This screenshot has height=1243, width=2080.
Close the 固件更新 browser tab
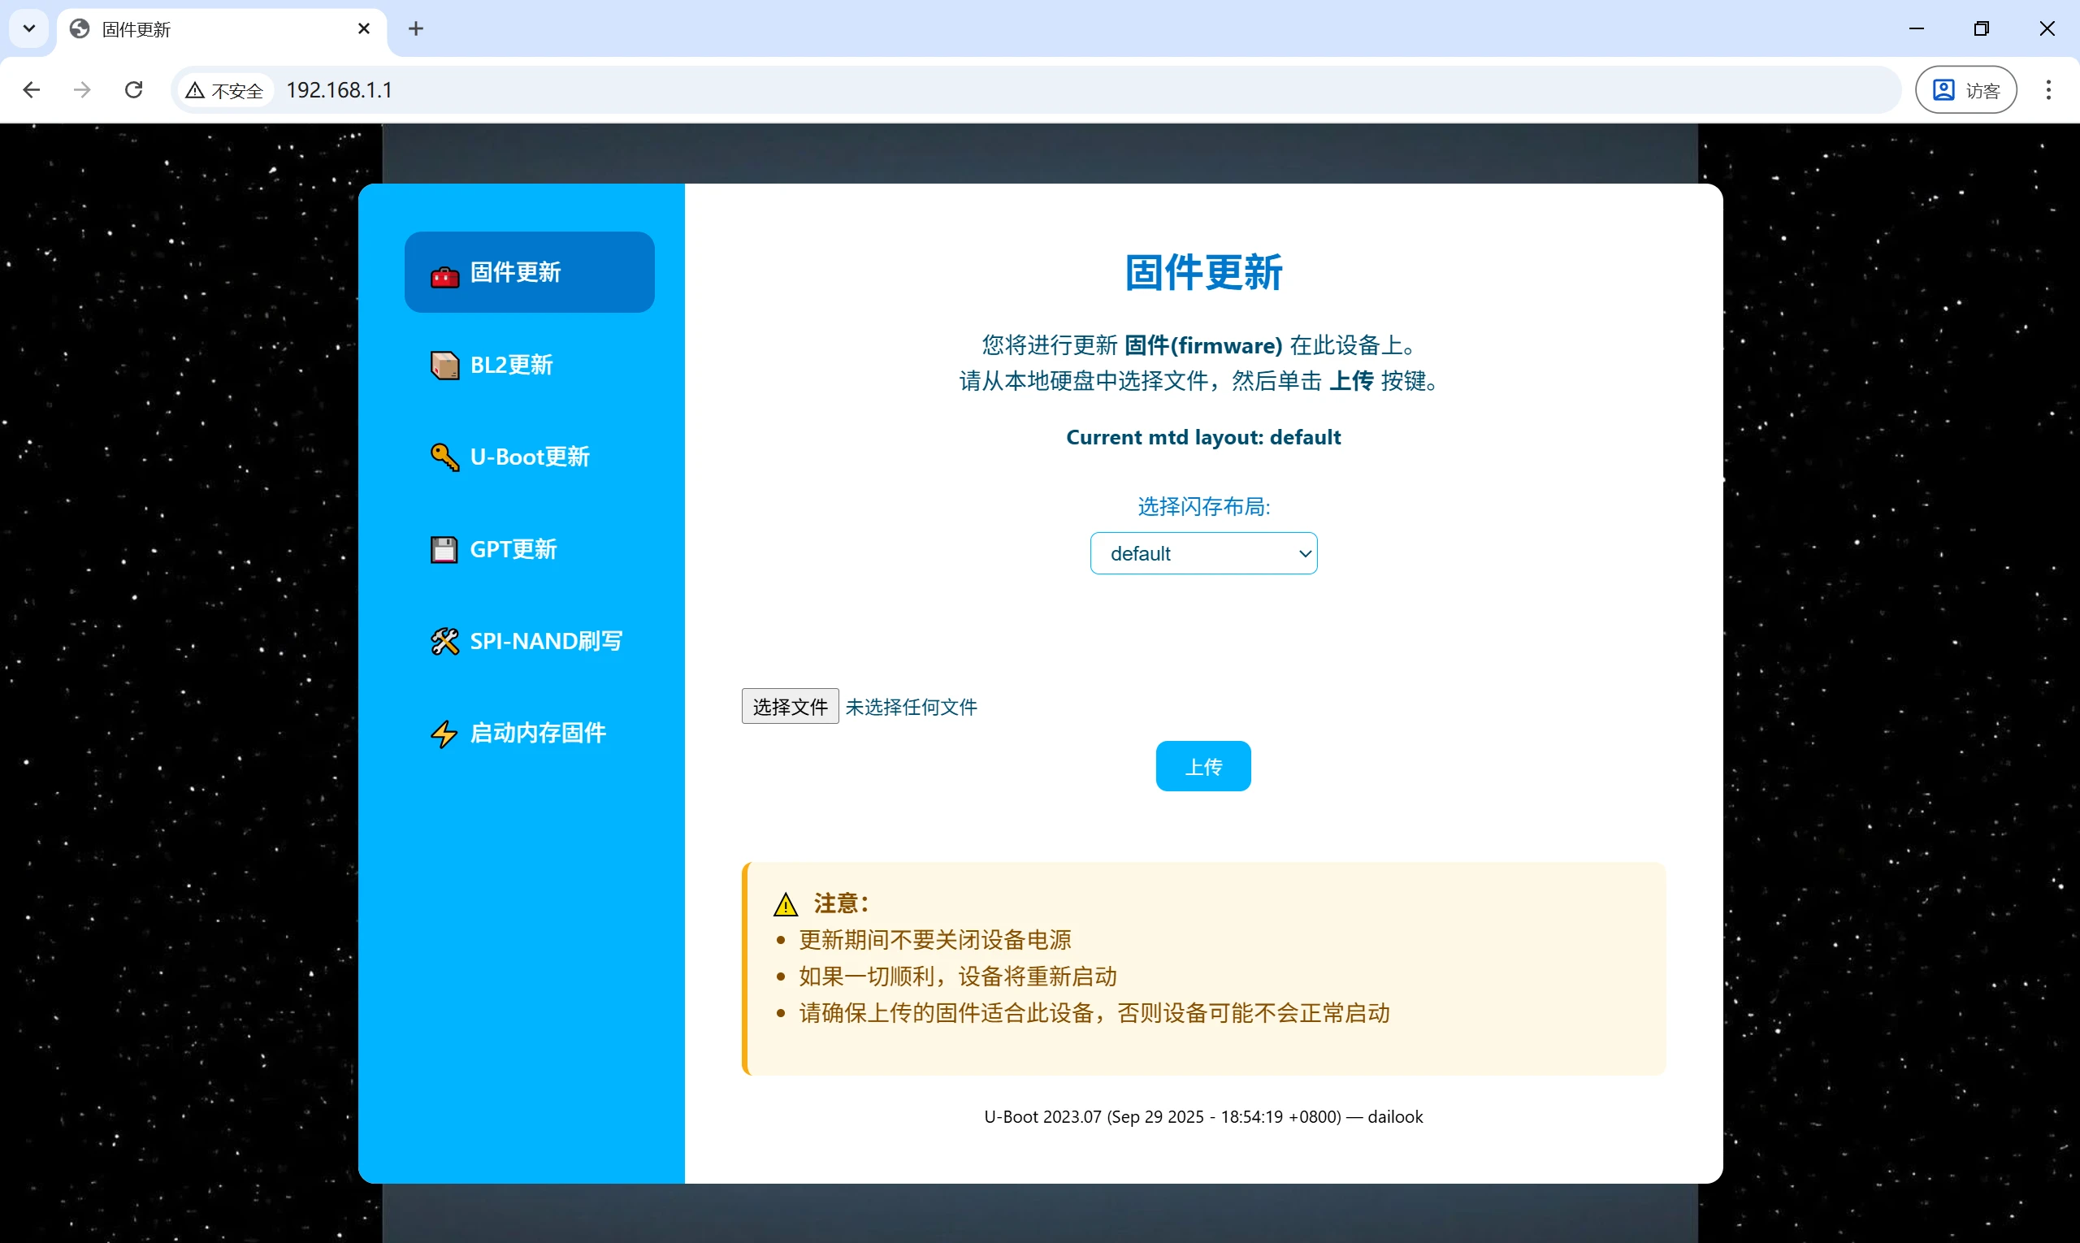(x=363, y=28)
